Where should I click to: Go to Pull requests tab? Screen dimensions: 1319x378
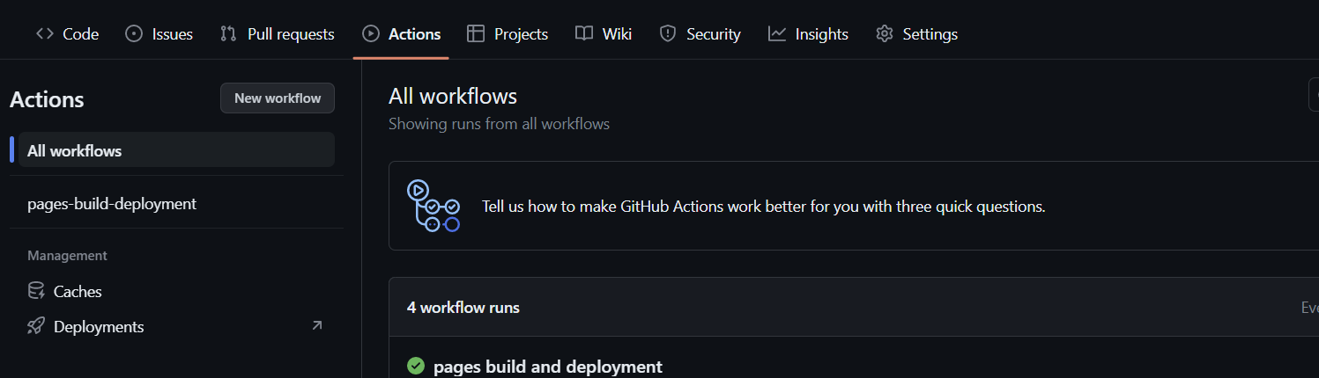pos(277,34)
